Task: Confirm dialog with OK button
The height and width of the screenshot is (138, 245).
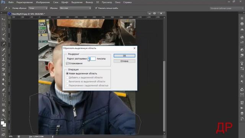Action: pyautogui.click(x=124, y=56)
